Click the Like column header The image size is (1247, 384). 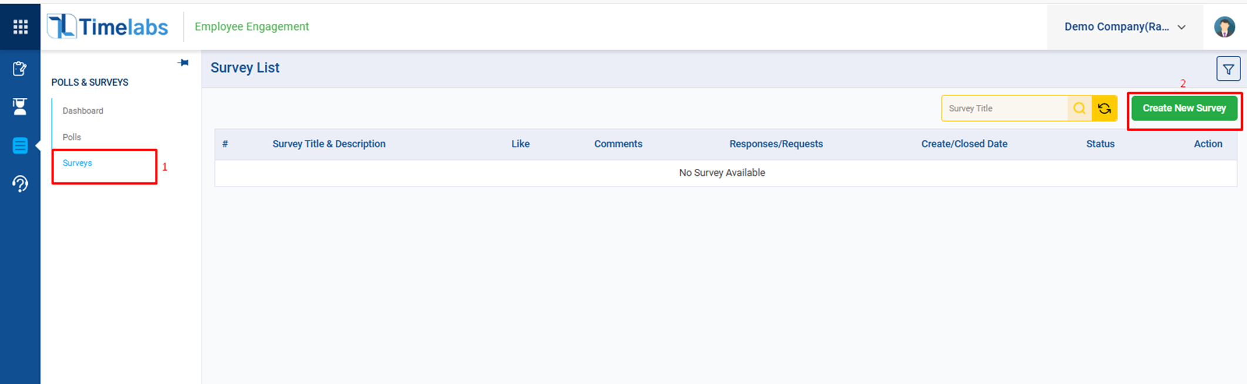520,144
